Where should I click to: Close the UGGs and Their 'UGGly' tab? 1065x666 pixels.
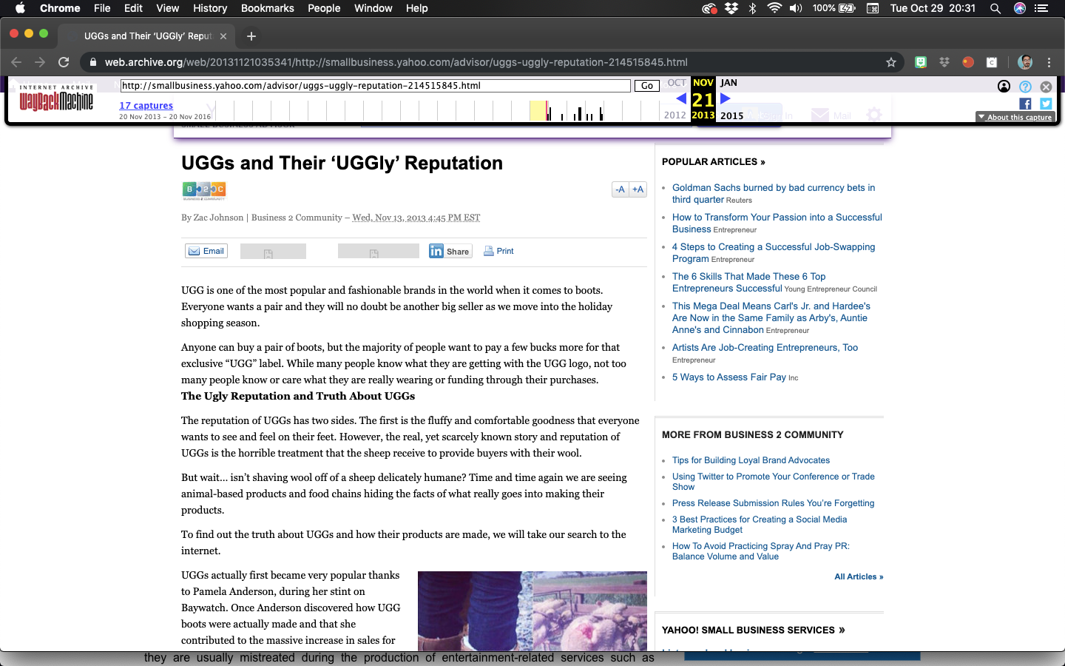click(x=223, y=36)
